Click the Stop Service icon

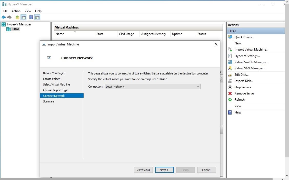tap(230, 87)
